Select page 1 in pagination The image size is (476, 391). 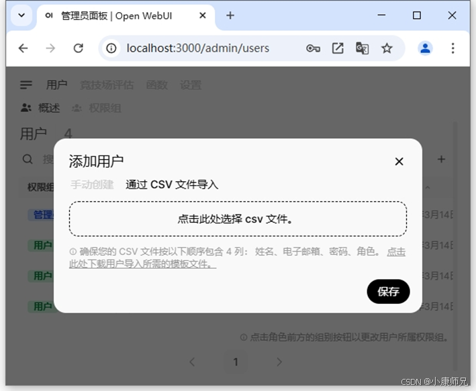(x=236, y=361)
